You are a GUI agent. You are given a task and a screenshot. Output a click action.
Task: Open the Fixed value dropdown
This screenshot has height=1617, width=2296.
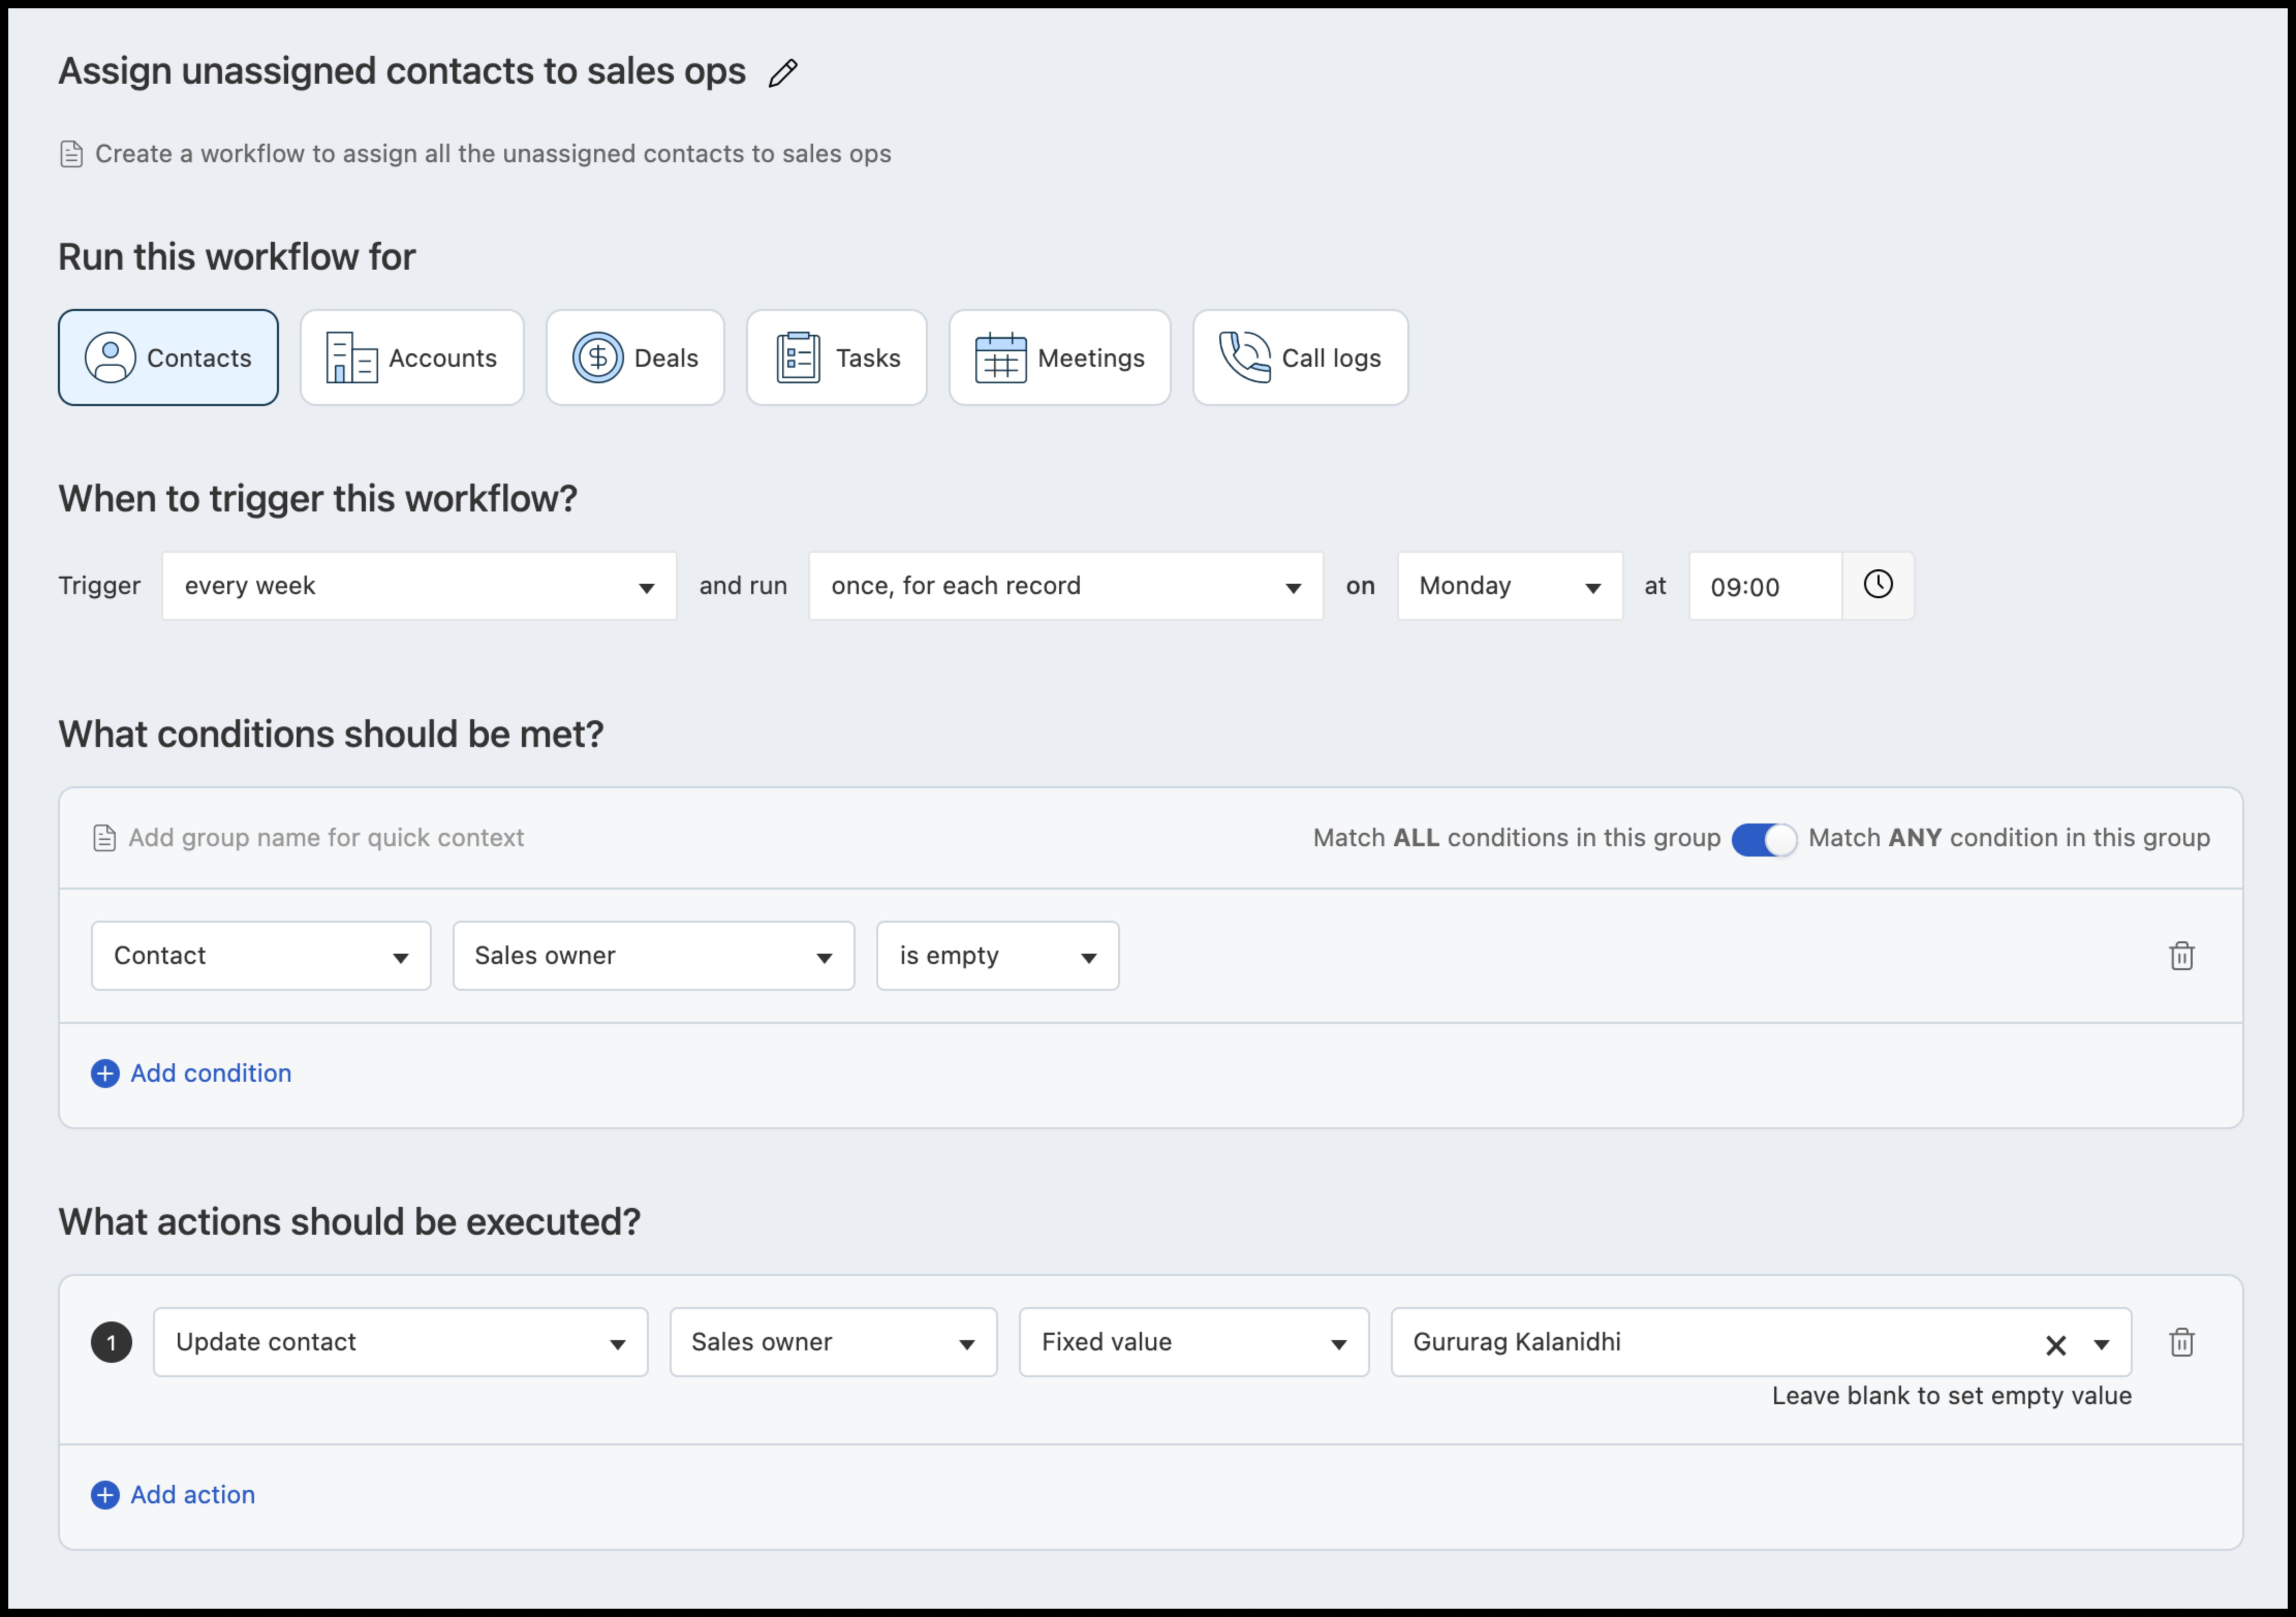tap(1193, 1342)
